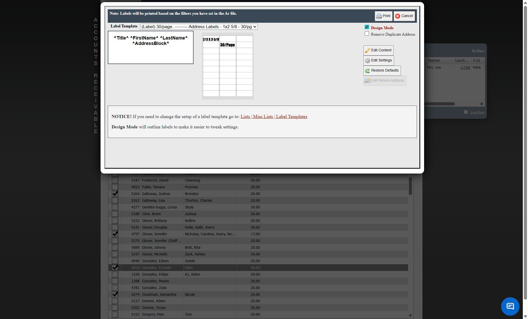Click the red X Cancel icon
The image size is (528, 319).
[397, 16]
